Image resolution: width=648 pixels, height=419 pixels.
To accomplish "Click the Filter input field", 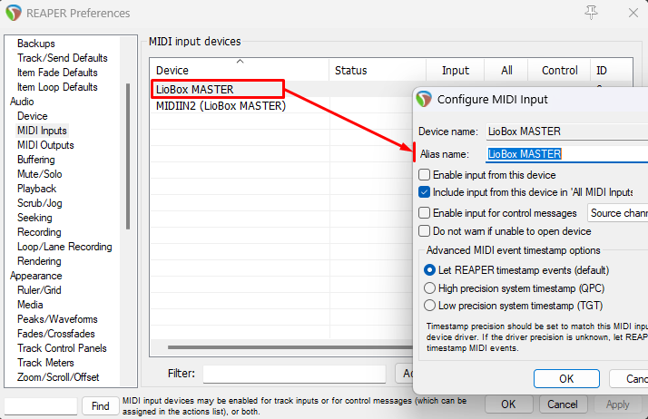I will pyautogui.click(x=294, y=374).
